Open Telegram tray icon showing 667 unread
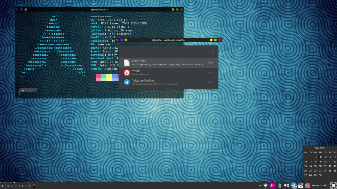This screenshot has height=189, width=337. [x=294, y=186]
